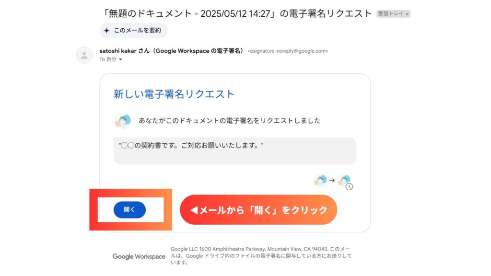491x276 pixels.
Task: Summarize the email with このメールを要約
Action: pyautogui.click(x=134, y=30)
